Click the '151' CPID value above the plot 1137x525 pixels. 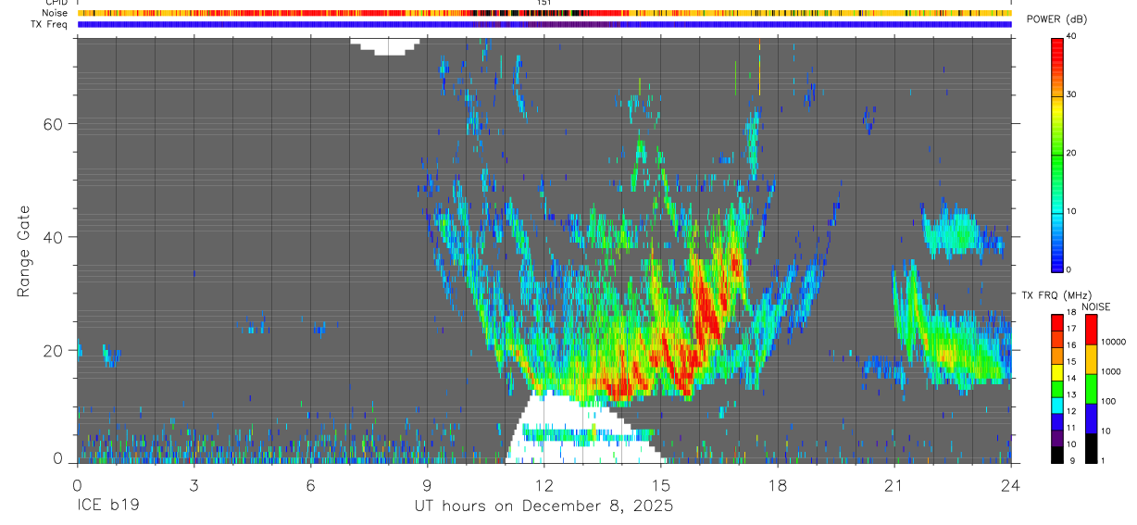pos(544,3)
